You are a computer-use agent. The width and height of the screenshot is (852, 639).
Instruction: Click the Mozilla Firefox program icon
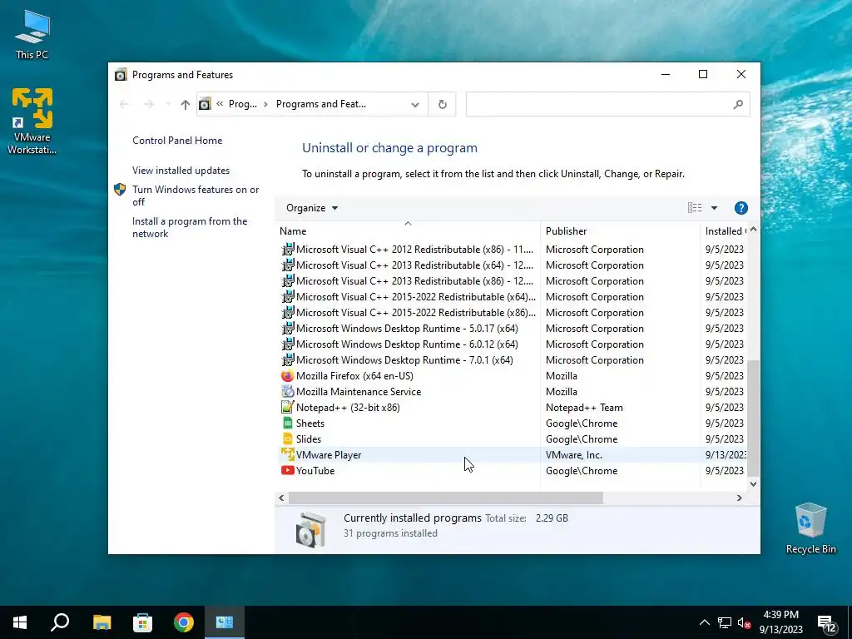(287, 375)
